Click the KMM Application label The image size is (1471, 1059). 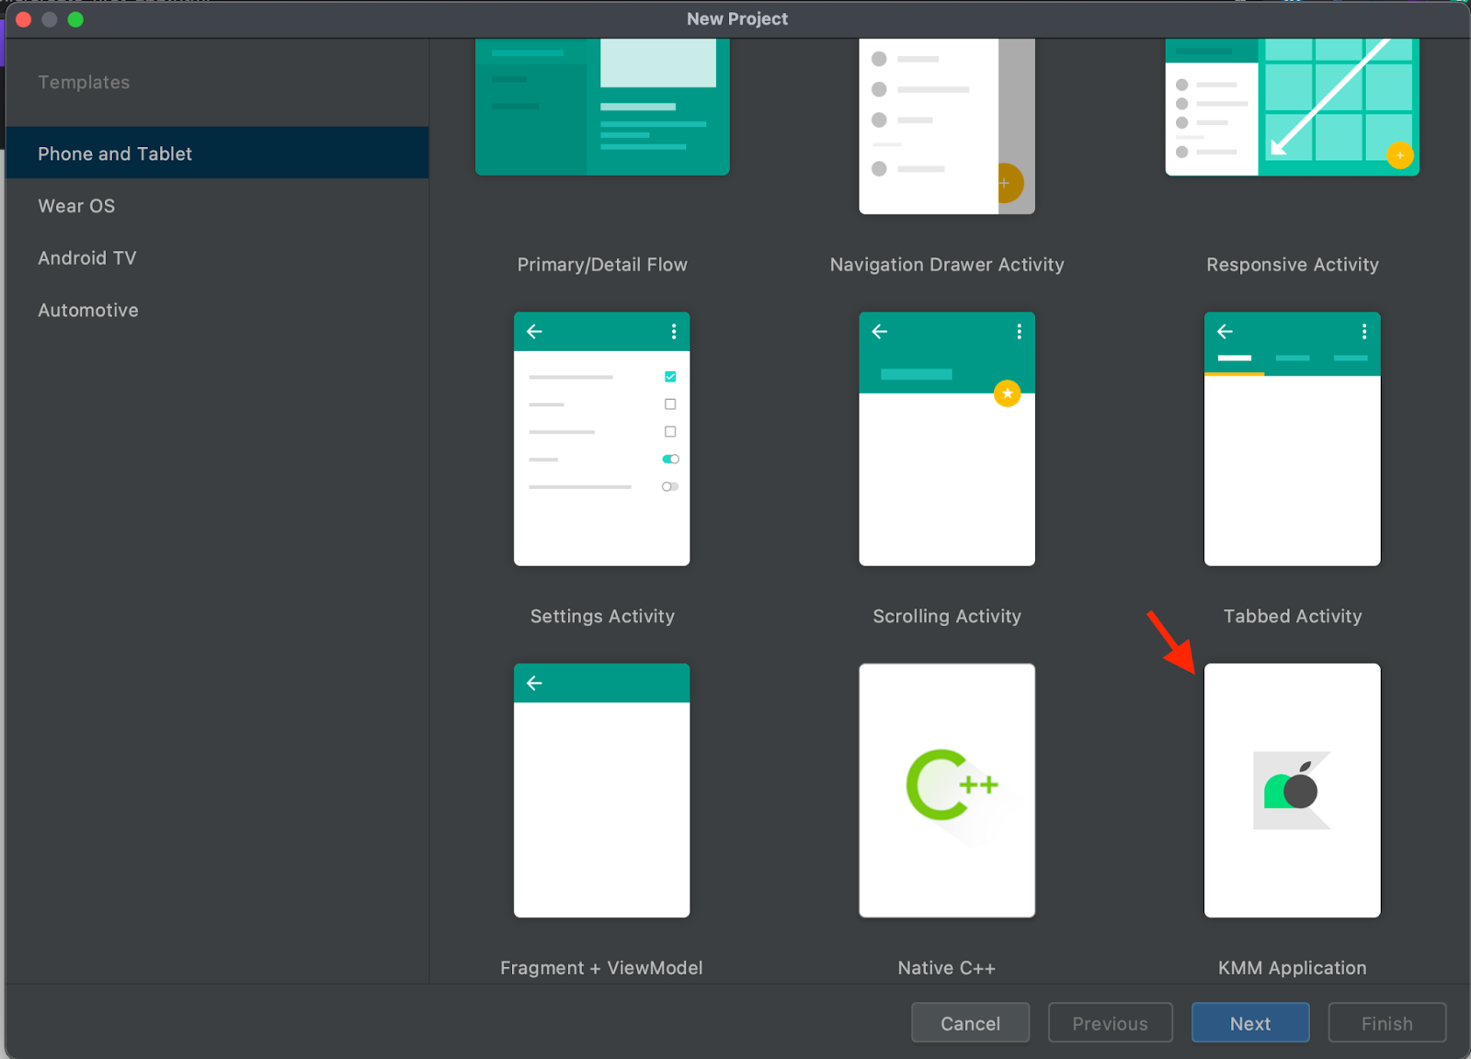(1292, 968)
